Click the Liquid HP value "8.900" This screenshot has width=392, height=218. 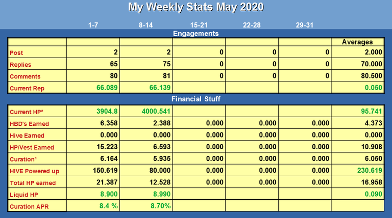[x=109, y=194]
